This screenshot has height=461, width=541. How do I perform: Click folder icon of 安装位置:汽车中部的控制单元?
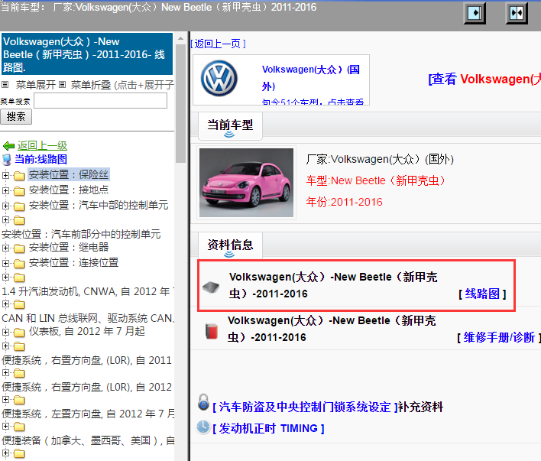pyautogui.click(x=19, y=206)
